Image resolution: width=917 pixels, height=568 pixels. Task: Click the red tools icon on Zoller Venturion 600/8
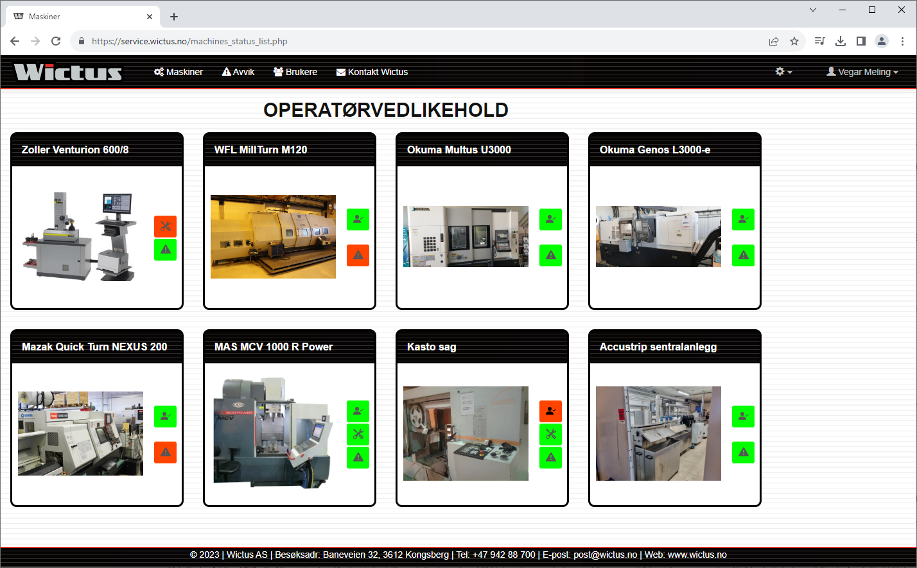(166, 227)
